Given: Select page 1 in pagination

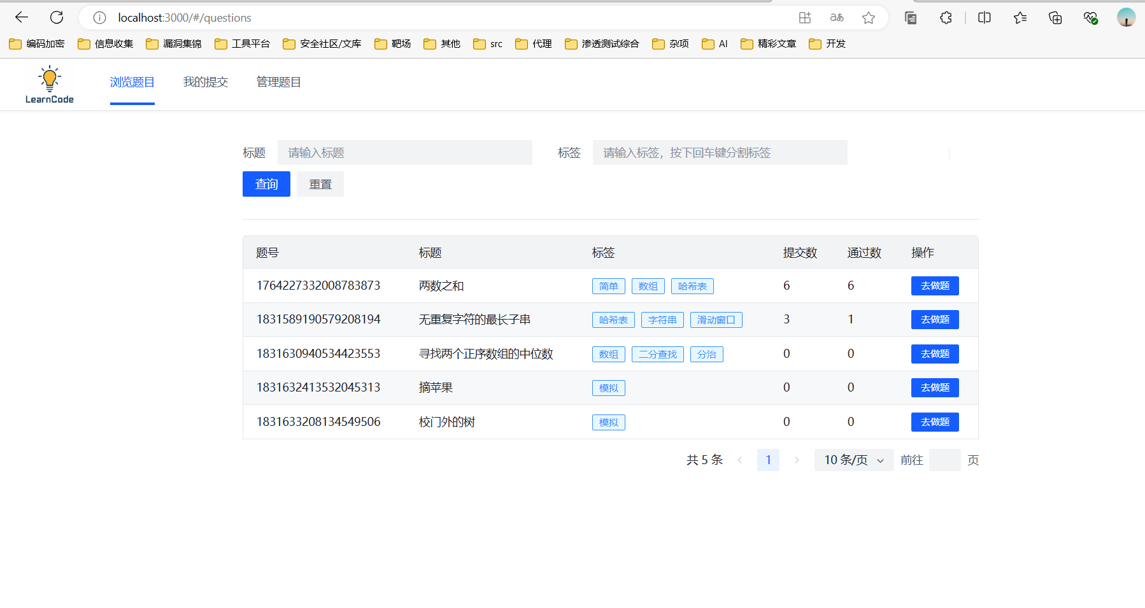Looking at the screenshot, I should [x=768, y=460].
